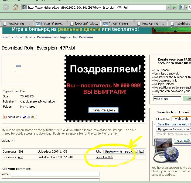
Task: Select the Upload files tab
Action: [162, 119]
